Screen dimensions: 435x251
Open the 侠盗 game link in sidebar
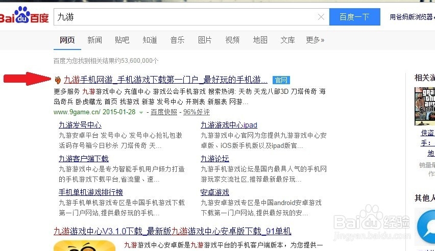click(x=427, y=133)
